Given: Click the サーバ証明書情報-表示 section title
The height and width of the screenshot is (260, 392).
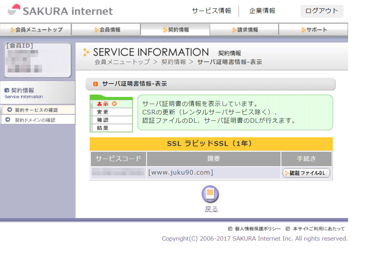Looking at the screenshot, I should click(x=134, y=83).
